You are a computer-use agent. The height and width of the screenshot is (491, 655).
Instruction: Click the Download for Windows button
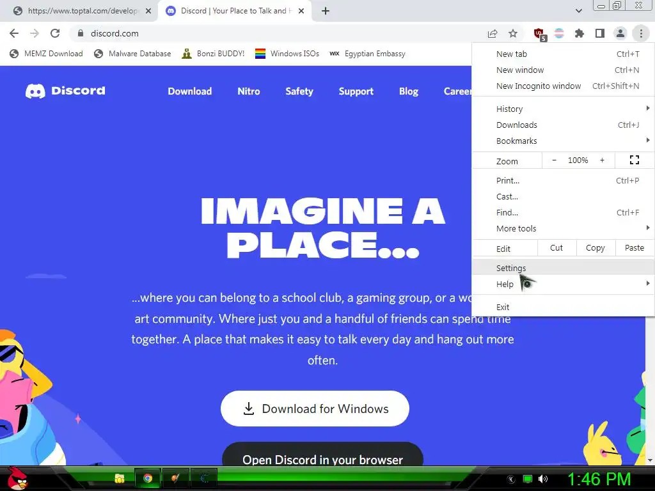click(315, 409)
